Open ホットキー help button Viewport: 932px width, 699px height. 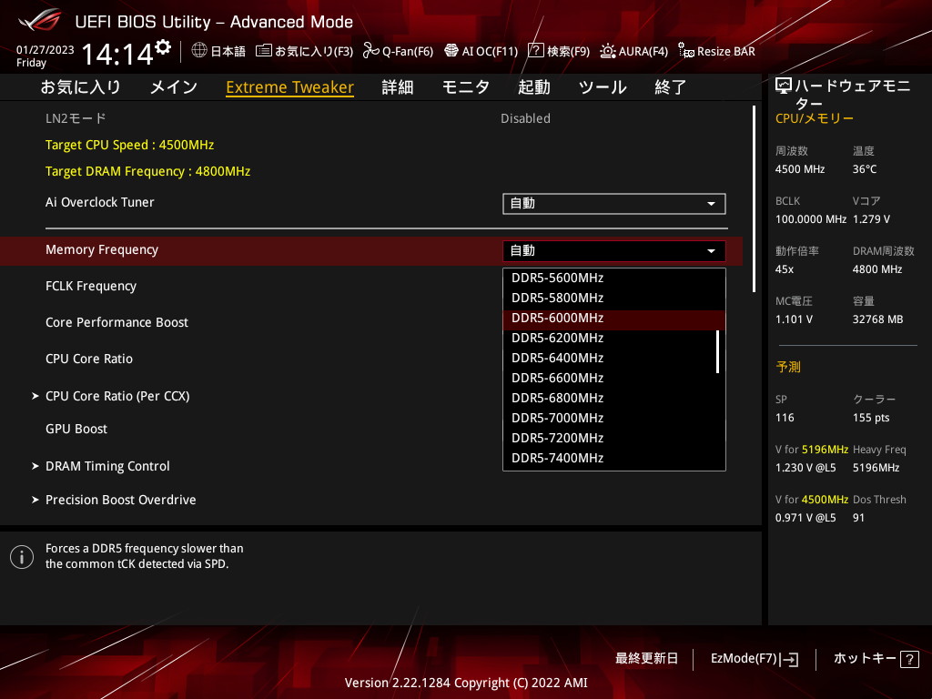876,659
